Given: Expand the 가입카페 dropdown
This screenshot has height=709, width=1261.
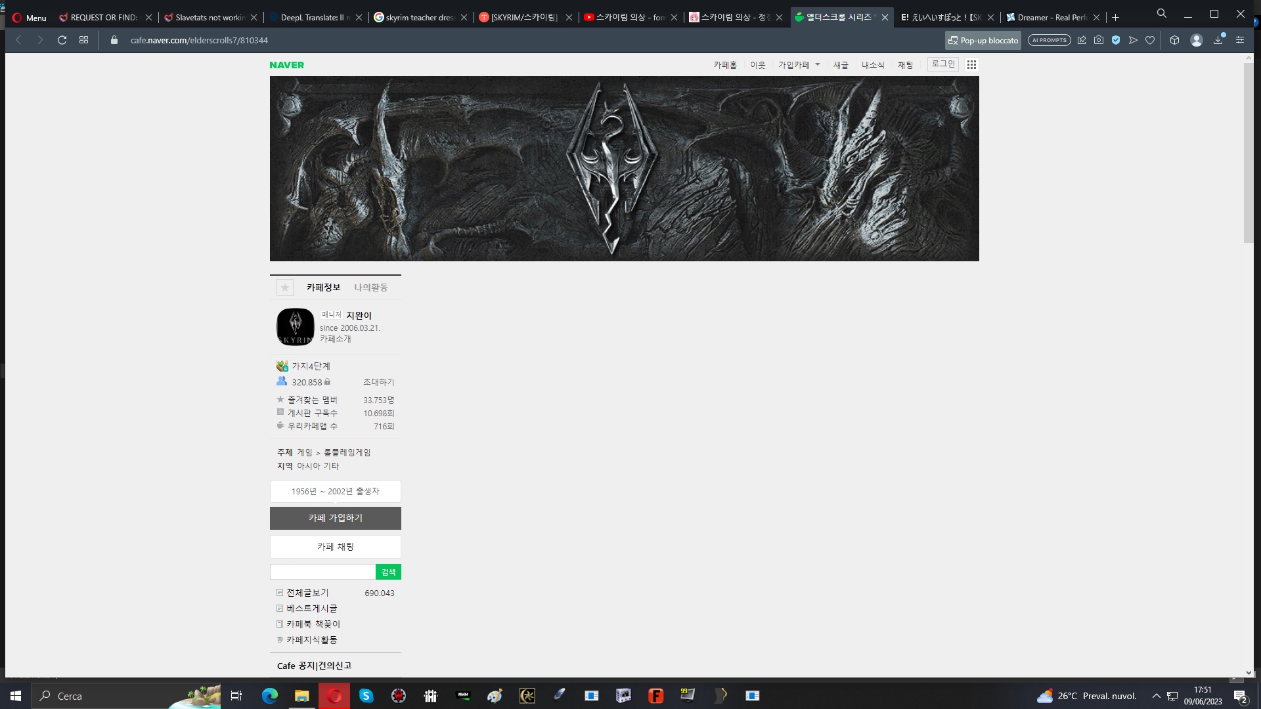Looking at the screenshot, I should [799, 65].
